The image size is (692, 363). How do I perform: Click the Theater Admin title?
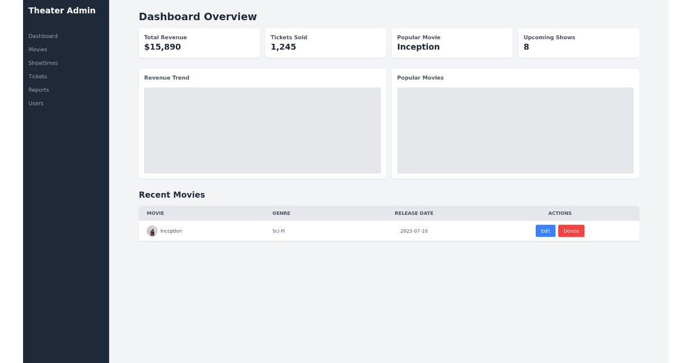62,10
